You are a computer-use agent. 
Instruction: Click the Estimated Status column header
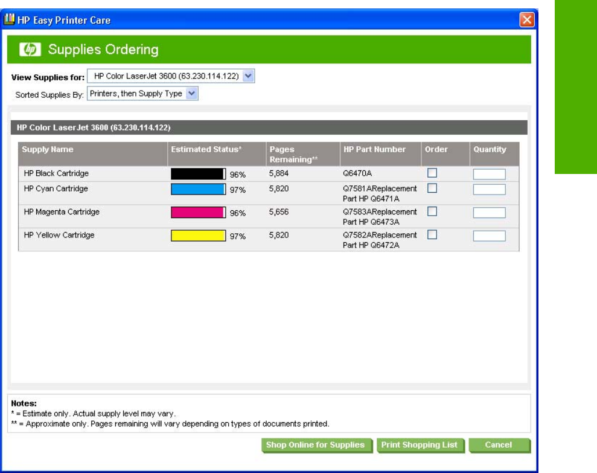click(217, 154)
